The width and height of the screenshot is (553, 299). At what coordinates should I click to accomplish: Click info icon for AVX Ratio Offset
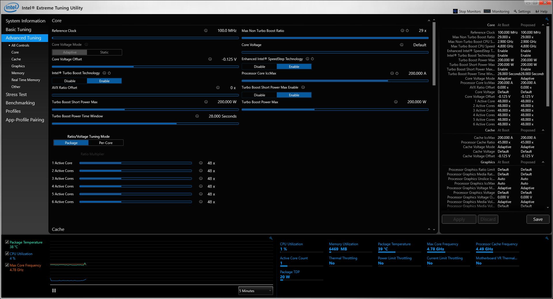[218, 88]
